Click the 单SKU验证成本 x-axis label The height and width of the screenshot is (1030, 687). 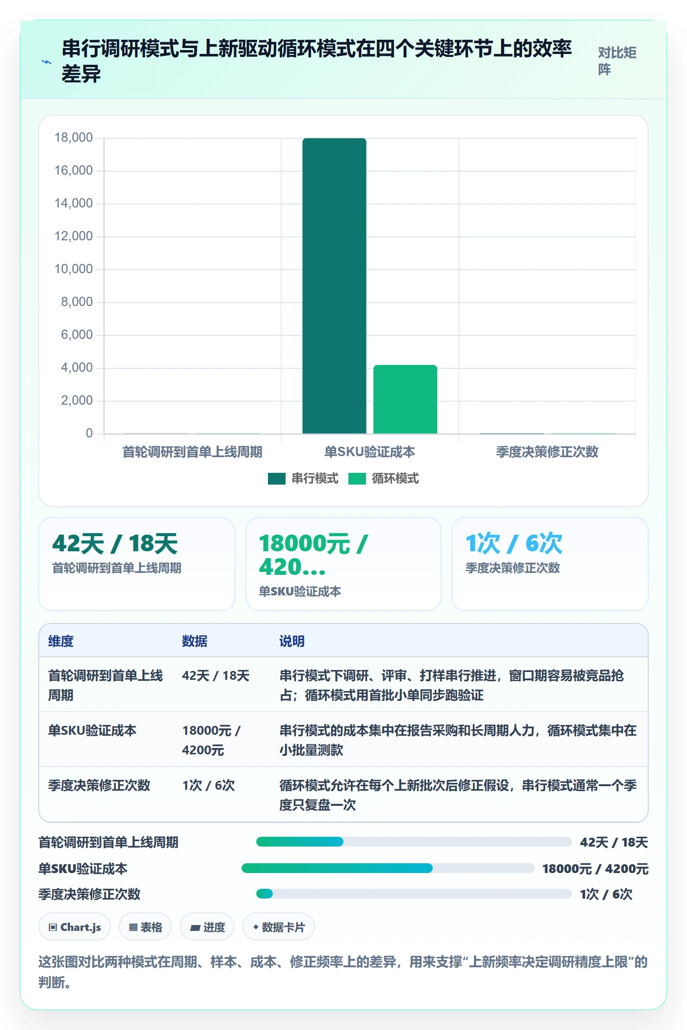pyautogui.click(x=370, y=452)
